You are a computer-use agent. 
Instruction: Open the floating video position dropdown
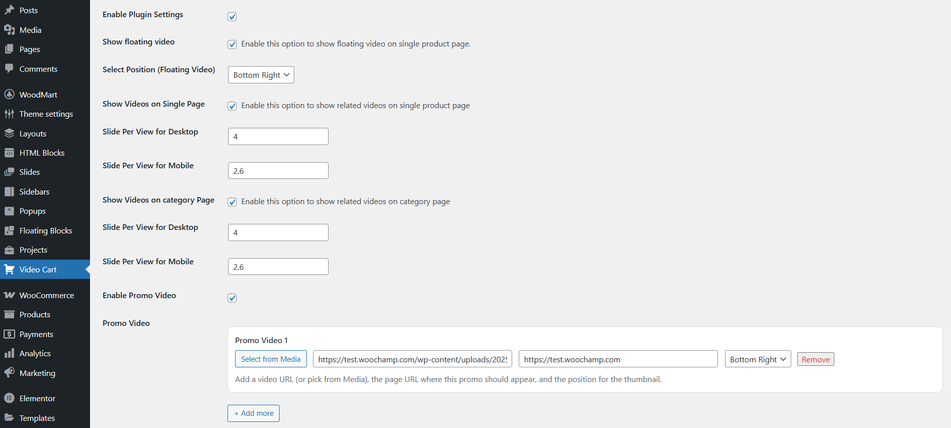click(x=261, y=75)
